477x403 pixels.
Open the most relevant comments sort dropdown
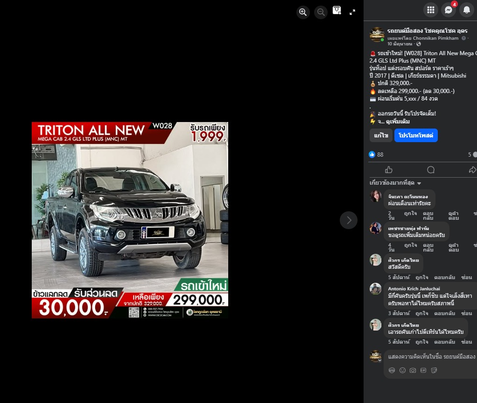pos(395,183)
